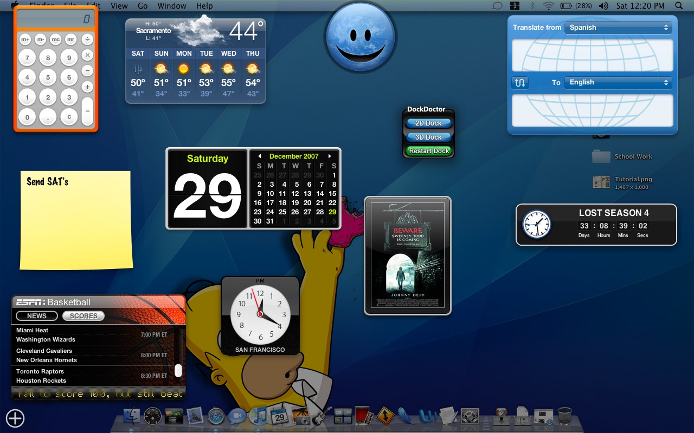Open the Documents stack in the Dock
This screenshot has width=694, height=433.
(x=522, y=416)
